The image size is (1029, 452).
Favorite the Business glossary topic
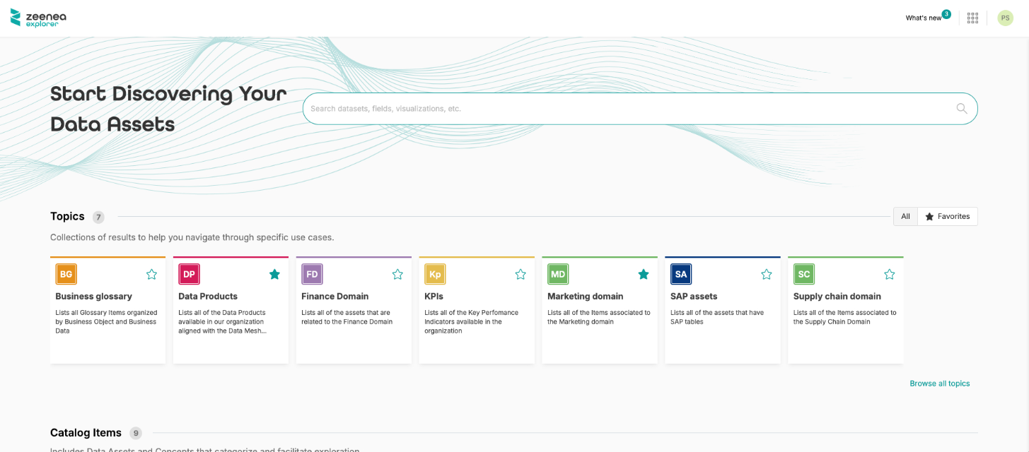point(151,274)
